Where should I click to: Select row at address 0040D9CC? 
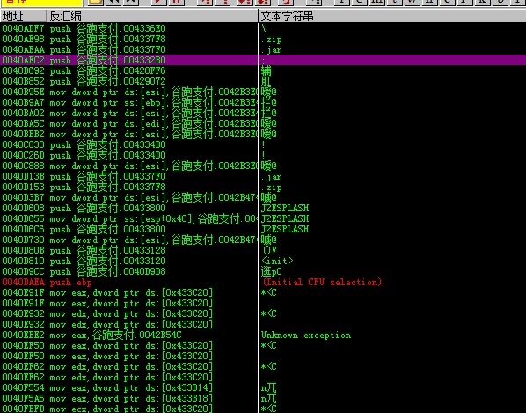click(263, 271)
